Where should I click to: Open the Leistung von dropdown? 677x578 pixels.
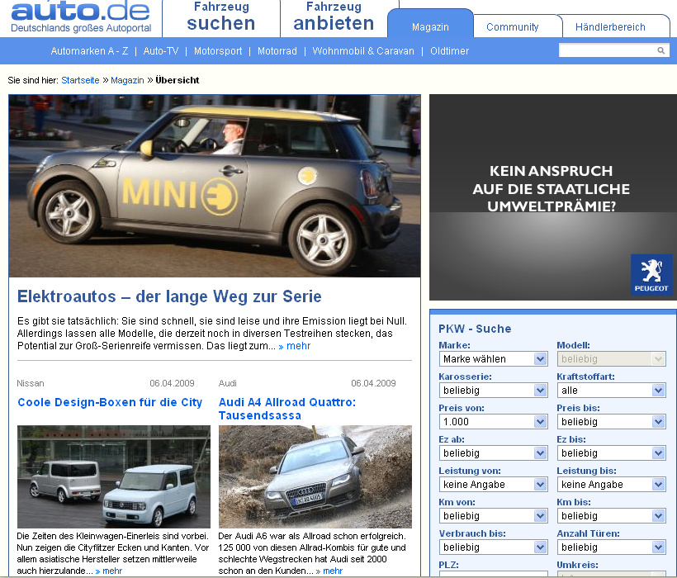(493, 485)
